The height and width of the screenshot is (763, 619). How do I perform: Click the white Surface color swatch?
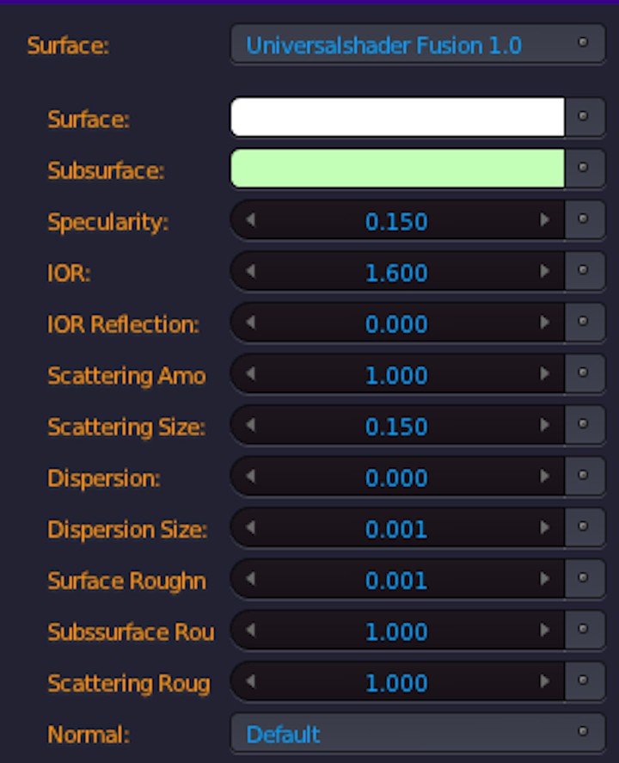point(395,118)
